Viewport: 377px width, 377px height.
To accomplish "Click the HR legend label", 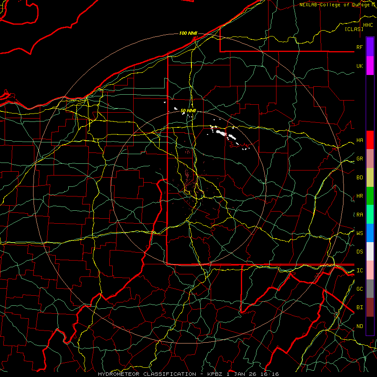I will pos(359,196).
